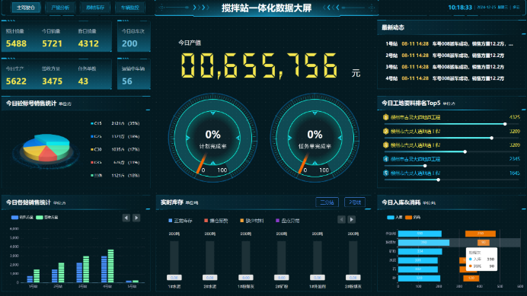Click the gold rank-1 badge in Top5 list

386,117
